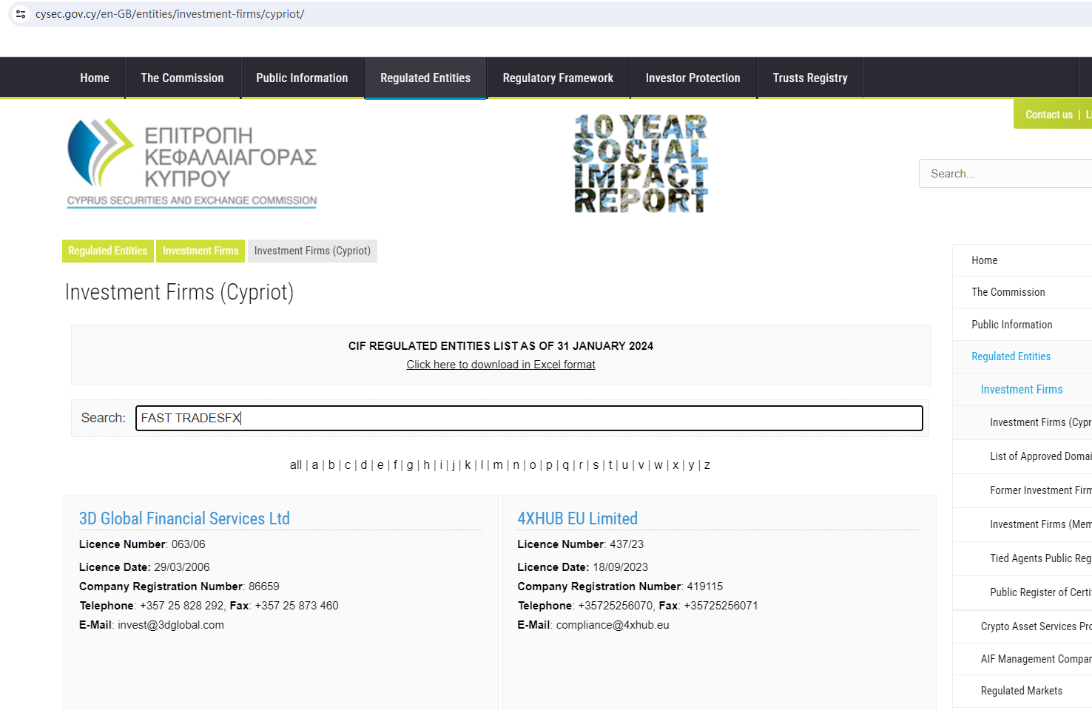Open Trusts Registry in the top navigation
This screenshot has width=1092, height=710.
(810, 78)
